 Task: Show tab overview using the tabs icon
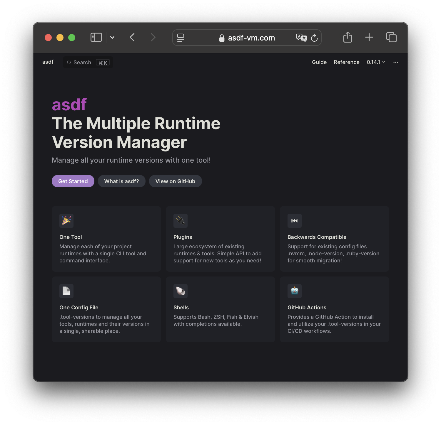[x=391, y=37]
